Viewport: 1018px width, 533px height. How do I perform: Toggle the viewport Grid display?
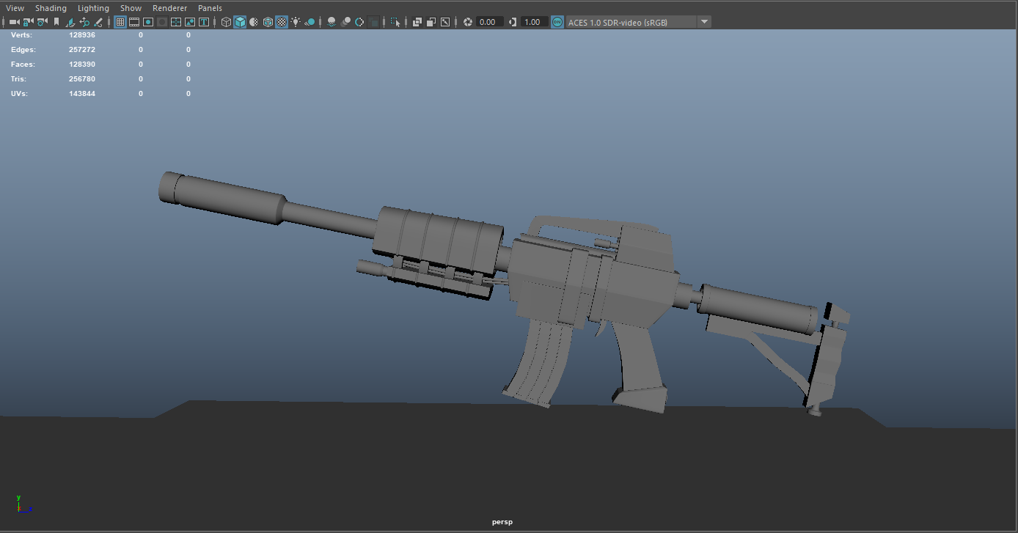point(120,22)
